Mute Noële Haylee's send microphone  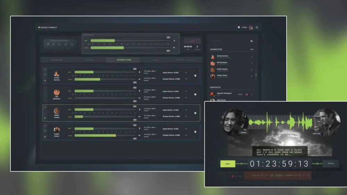[x=139, y=110]
